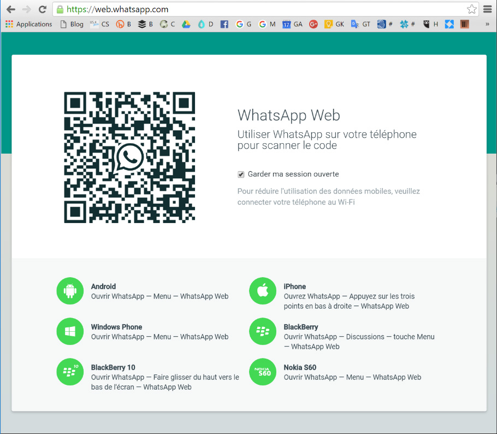497x434 pixels.
Task: Open the C bookmark
Action: pos(167,24)
